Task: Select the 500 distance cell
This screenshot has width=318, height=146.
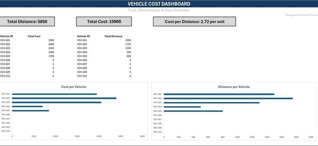Action: (x=129, y=52)
